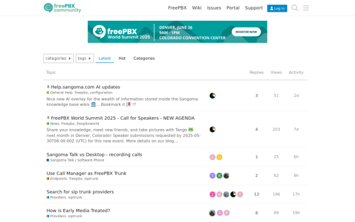The width and height of the screenshot is (355, 222).
Task: Click siptrunk tag under Call Manager topic
Action: (91, 179)
